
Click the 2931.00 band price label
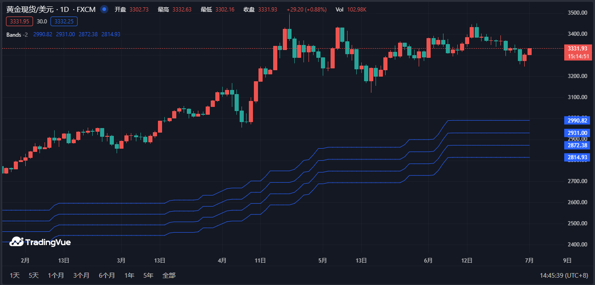pos(577,133)
